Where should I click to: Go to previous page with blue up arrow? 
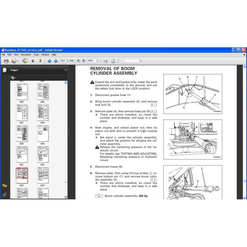(x=49, y=61)
